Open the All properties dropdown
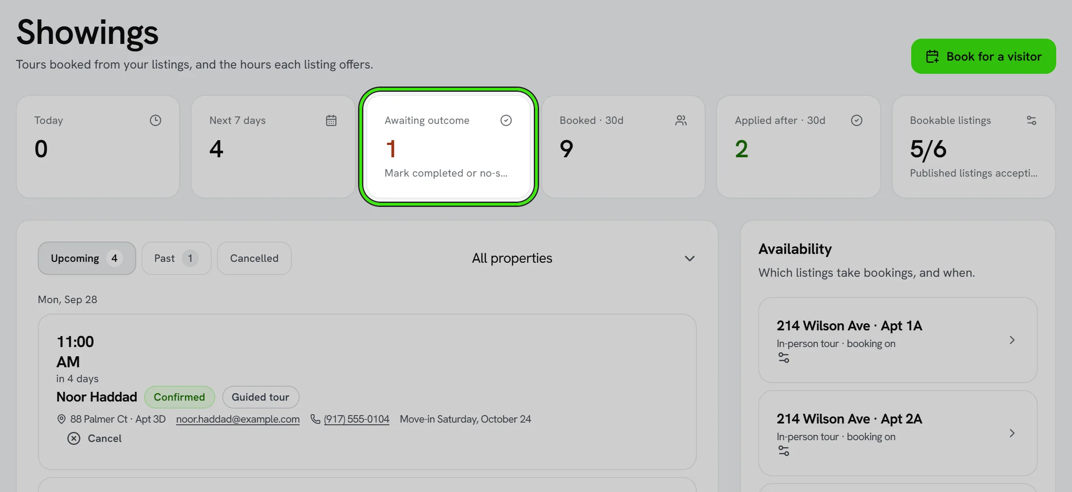Screen dimensions: 1072x492 click(x=583, y=258)
